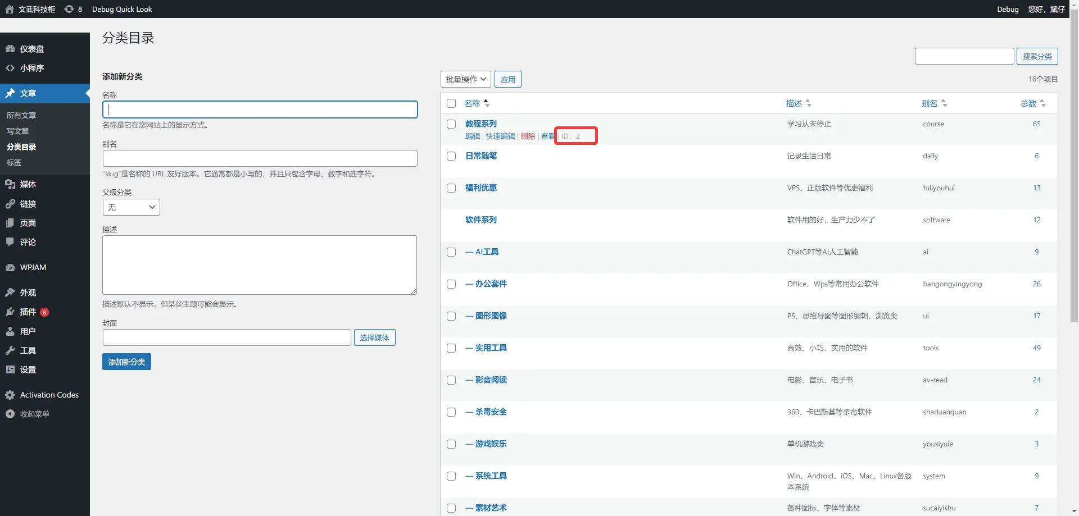Click the 页面 pages icon
The height and width of the screenshot is (516, 1079).
10,223
